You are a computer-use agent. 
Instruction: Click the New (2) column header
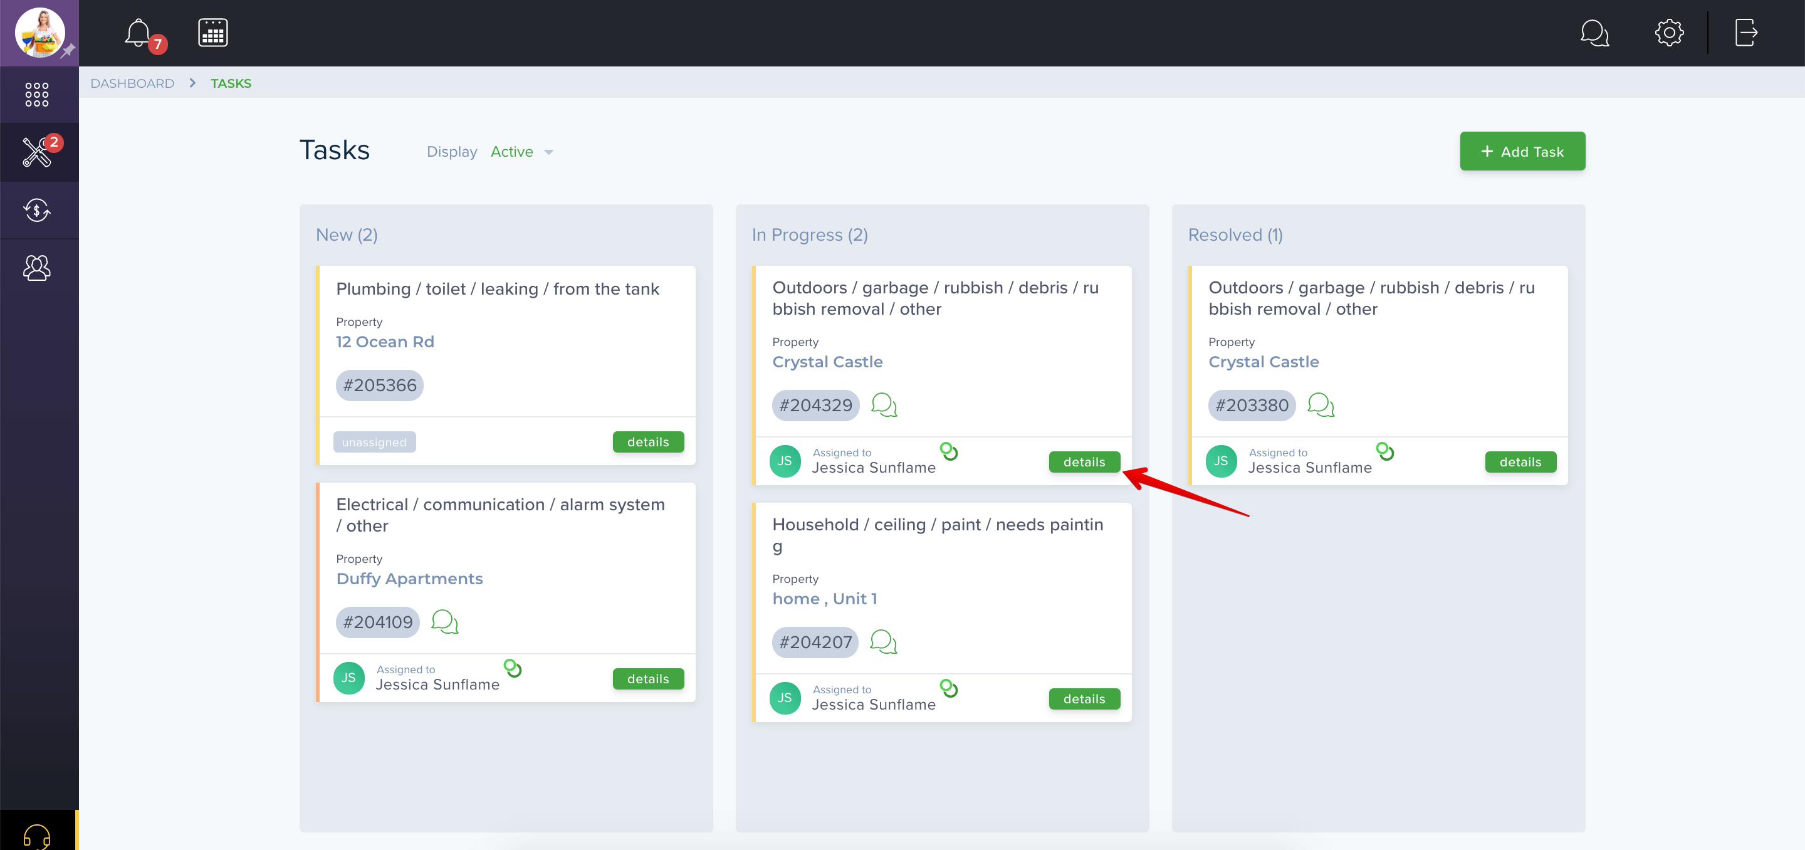(x=347, y=234)
